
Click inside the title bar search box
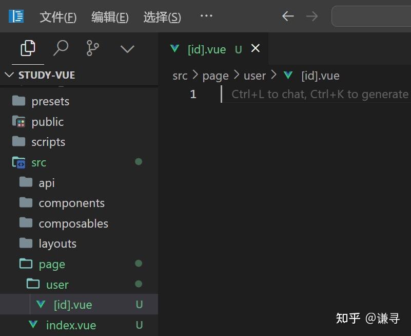[x=375, y=16]
